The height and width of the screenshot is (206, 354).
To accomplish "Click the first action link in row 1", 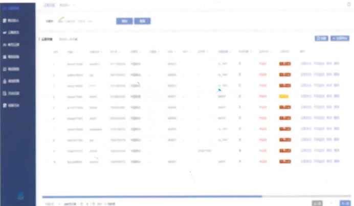I will tap(305, 64).
